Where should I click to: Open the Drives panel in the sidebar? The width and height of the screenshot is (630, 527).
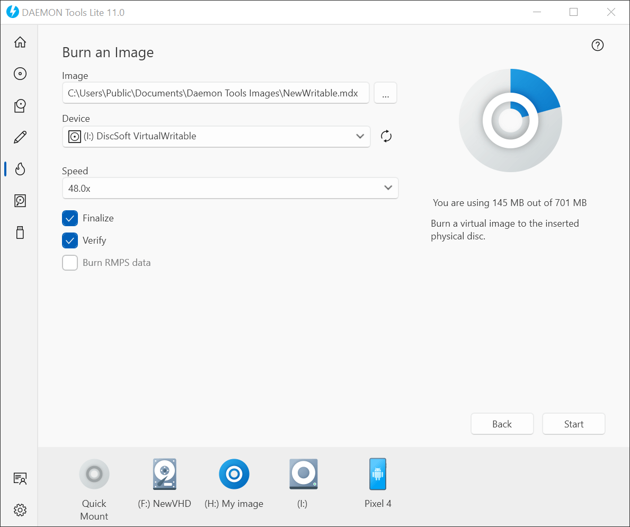click(x=20, y=105)
